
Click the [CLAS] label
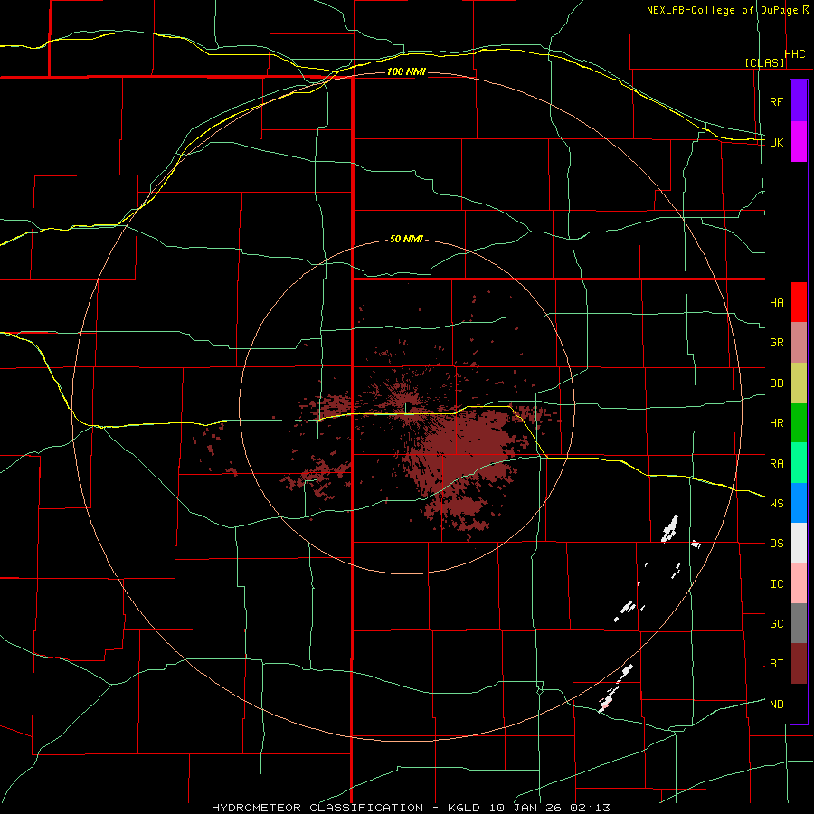tap(764, 62)
